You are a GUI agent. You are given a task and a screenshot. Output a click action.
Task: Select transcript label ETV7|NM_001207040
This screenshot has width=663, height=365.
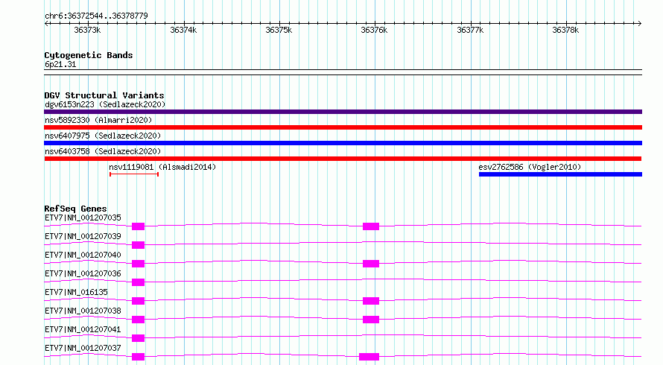point(83,255)
